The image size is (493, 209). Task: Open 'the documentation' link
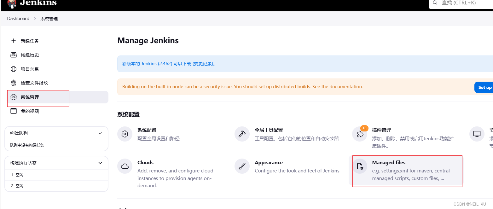click(x=341, y=87)
